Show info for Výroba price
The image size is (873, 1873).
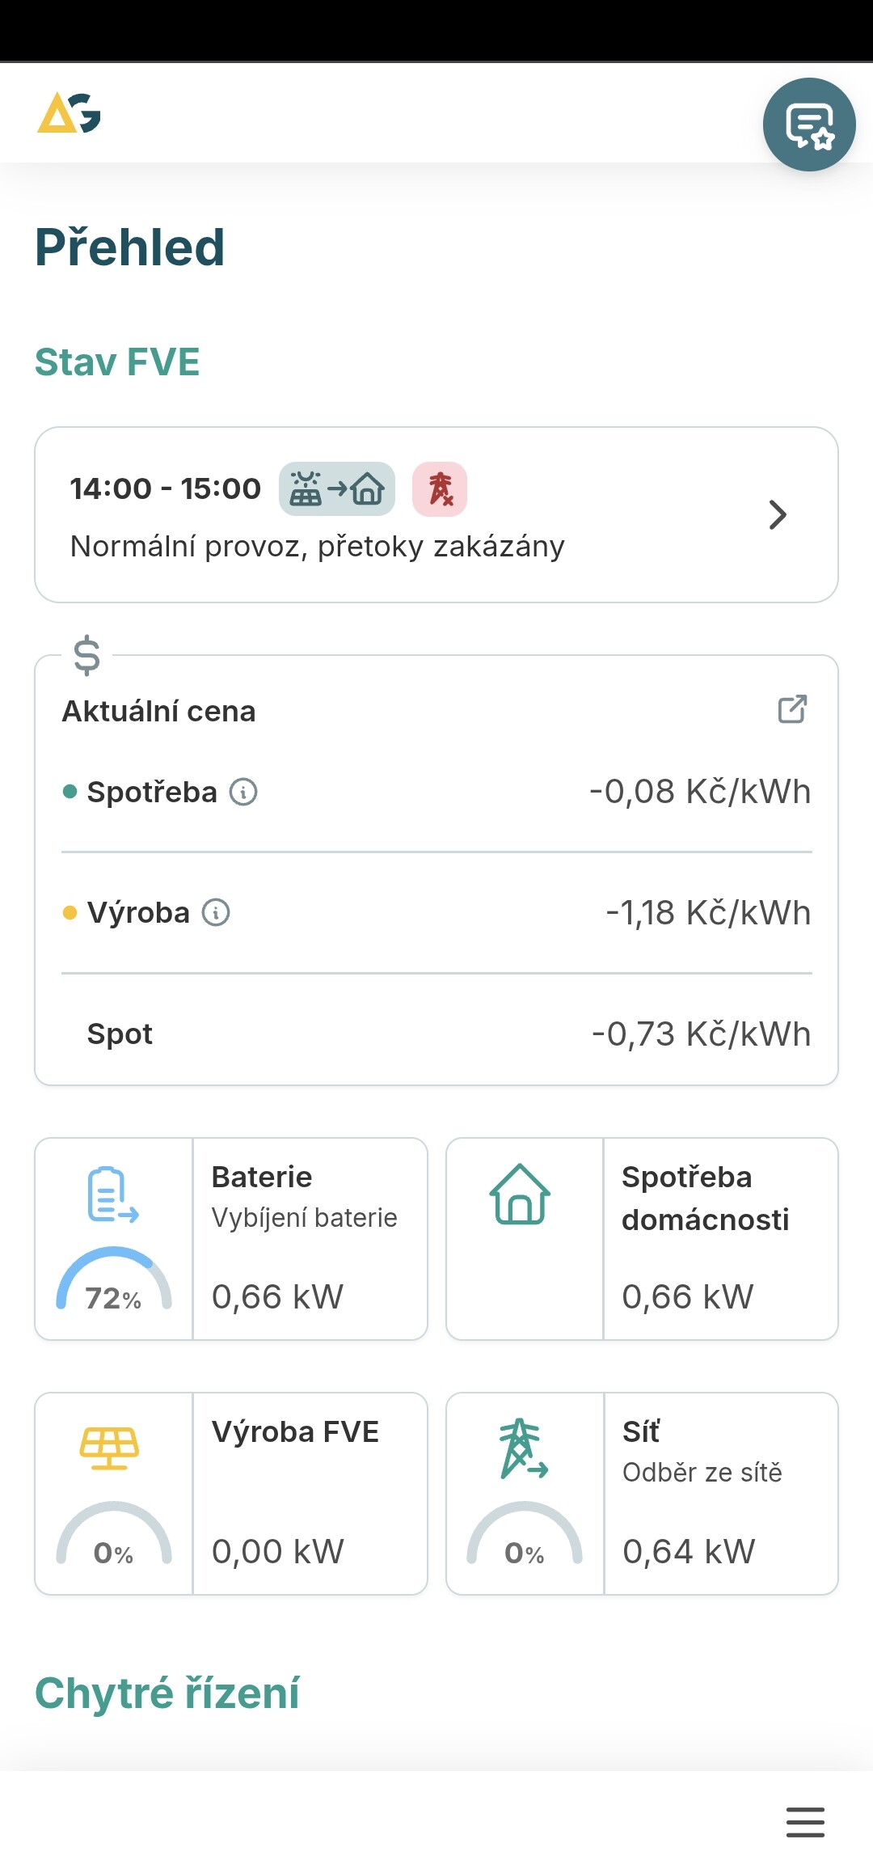[216, 912]
